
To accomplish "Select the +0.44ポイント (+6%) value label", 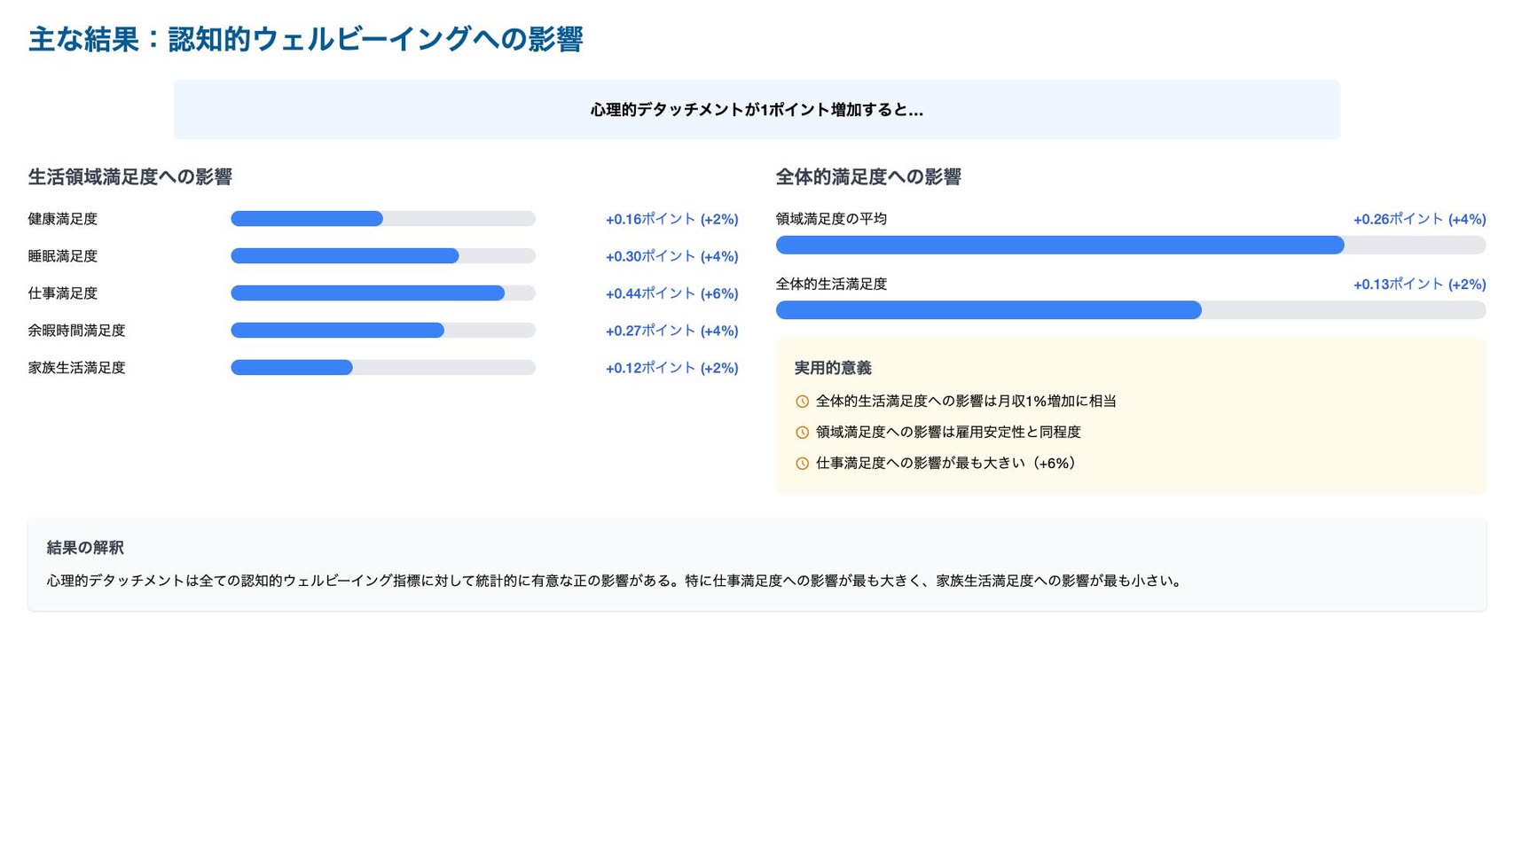I will click(671, 293).
